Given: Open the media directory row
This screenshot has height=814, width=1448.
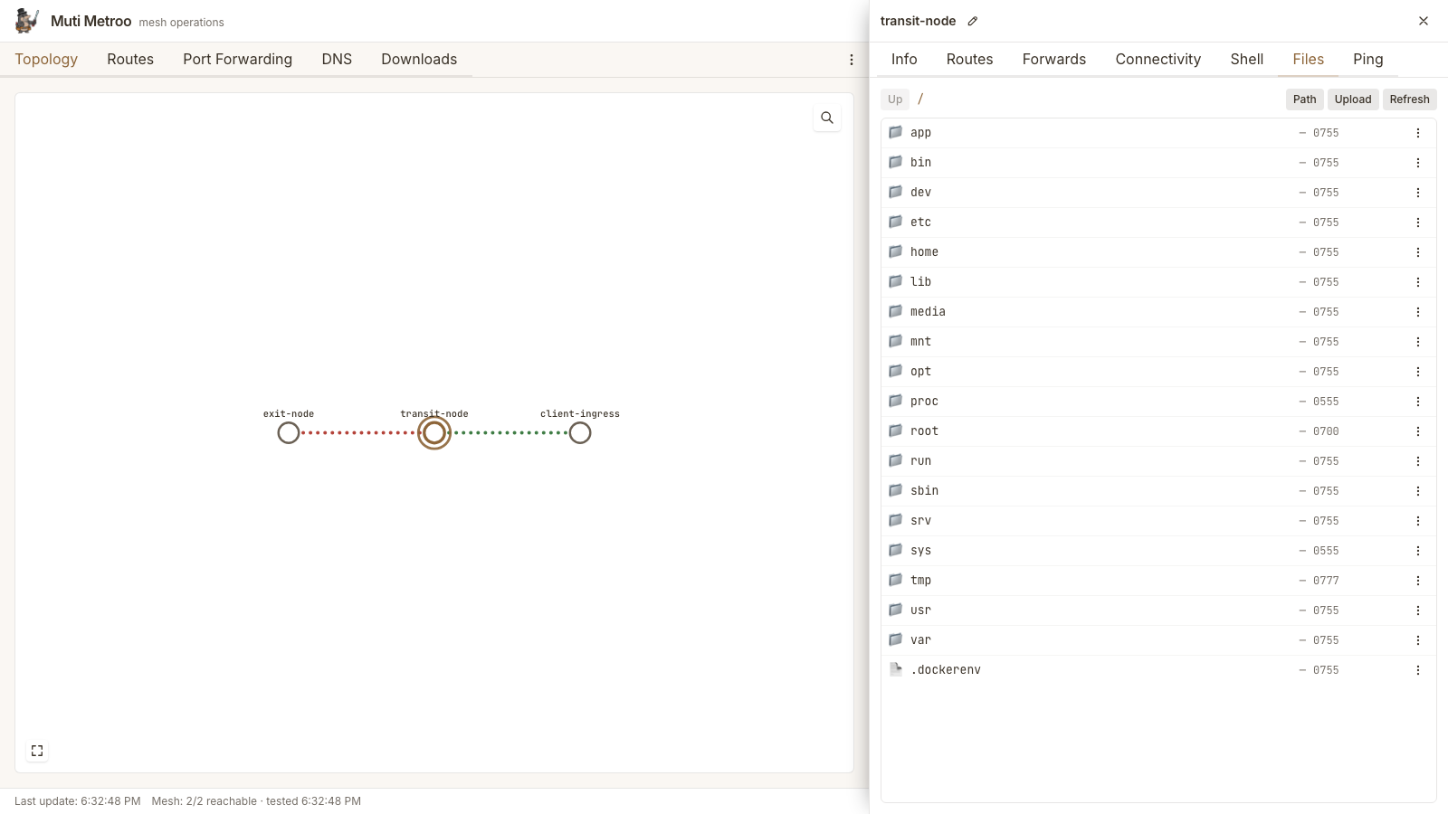Looking at the screenshot, I should click(x=1158, y=312).
